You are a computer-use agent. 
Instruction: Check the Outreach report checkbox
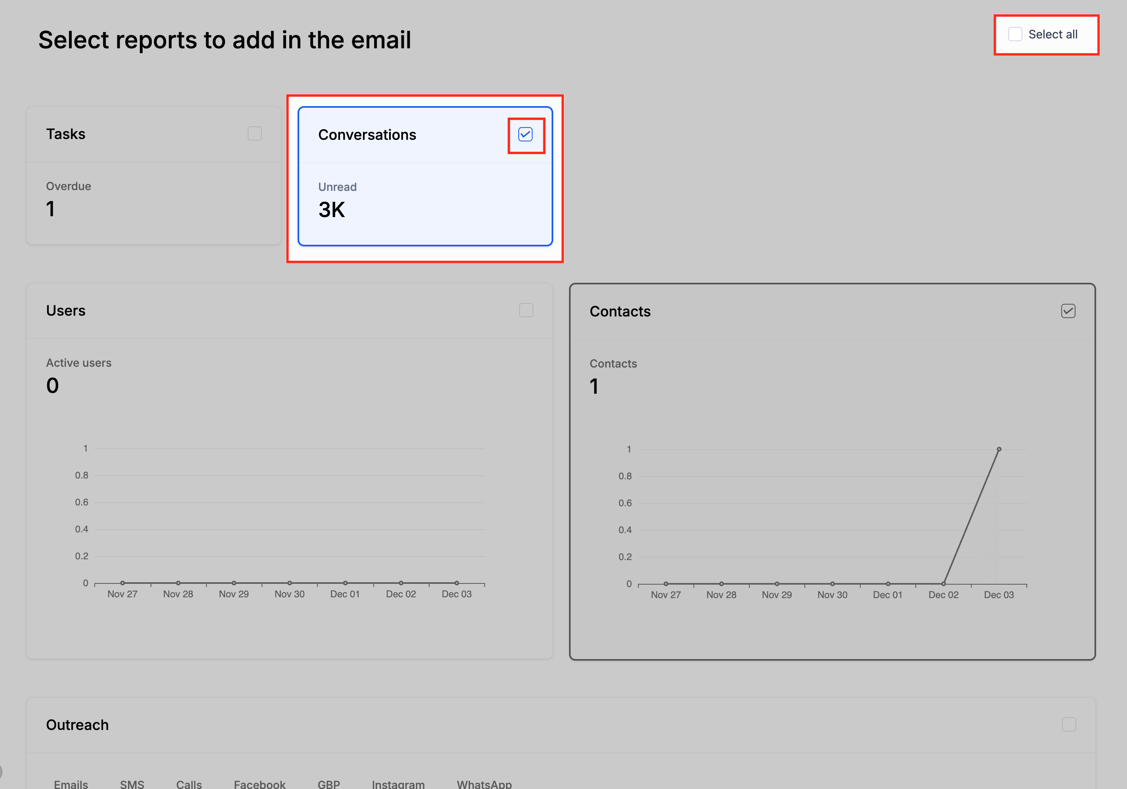(1069, 725)
